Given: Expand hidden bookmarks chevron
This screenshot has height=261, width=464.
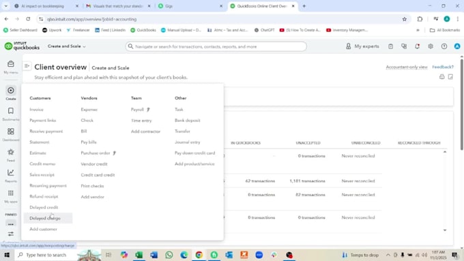Looking at the screenshot, I should click(x=418, y=30).
